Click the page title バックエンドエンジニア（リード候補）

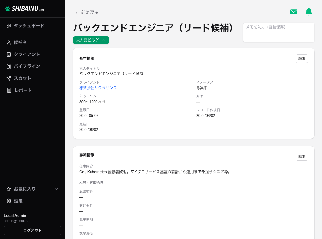[153, 28]
